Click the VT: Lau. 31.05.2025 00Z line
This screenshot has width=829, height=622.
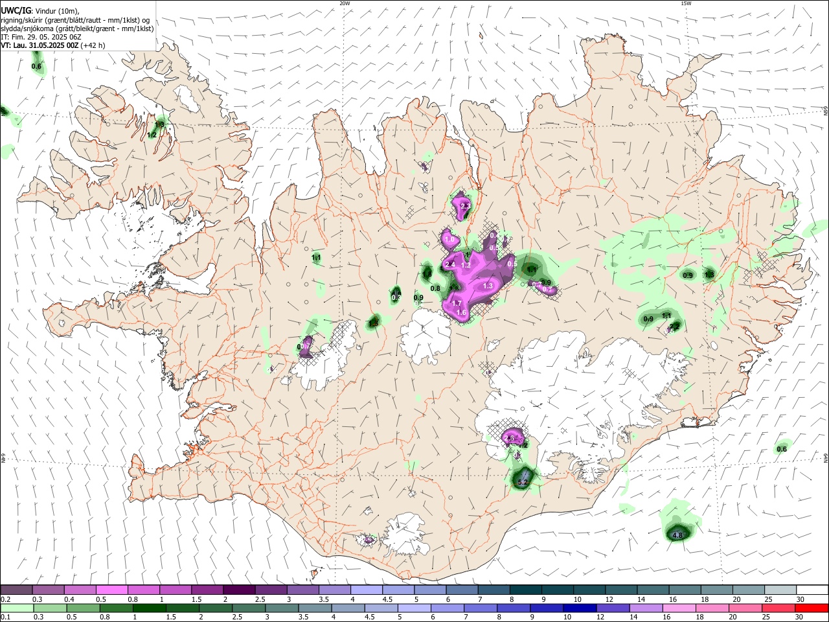[53, 45]
